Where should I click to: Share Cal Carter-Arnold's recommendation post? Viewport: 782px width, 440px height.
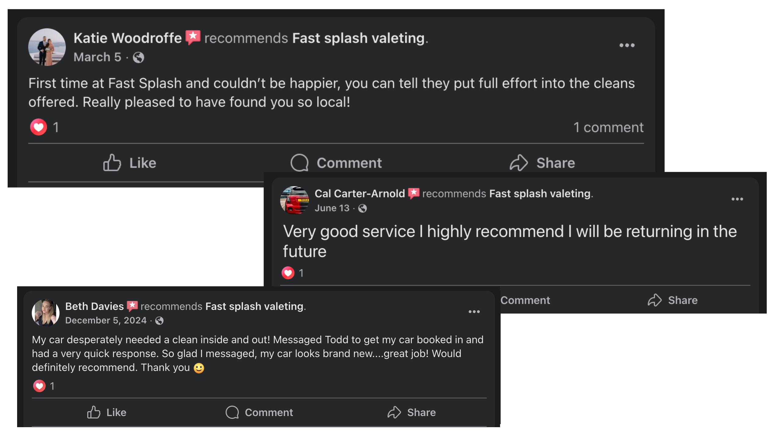673,300
